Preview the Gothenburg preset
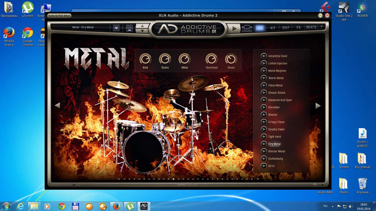Screen dimensions: 376x211 tap(264, 159)
